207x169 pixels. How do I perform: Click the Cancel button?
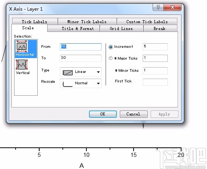(134, 114)
